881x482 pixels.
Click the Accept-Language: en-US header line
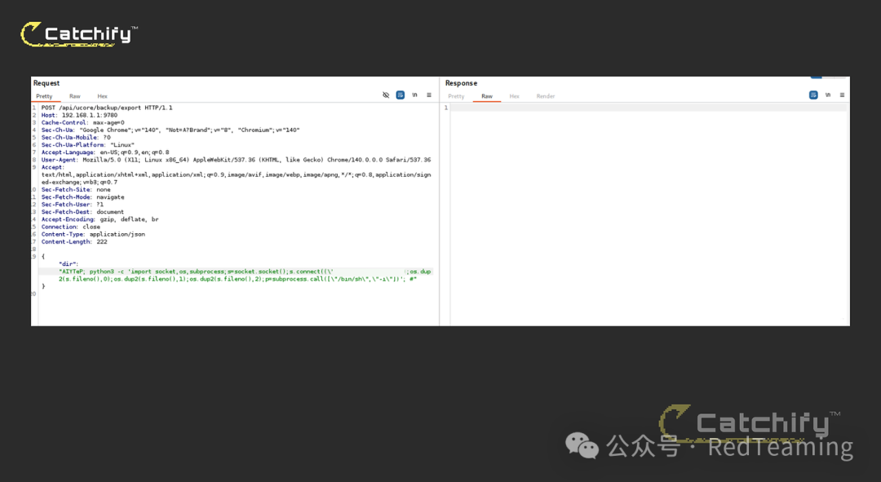(105, 153)
